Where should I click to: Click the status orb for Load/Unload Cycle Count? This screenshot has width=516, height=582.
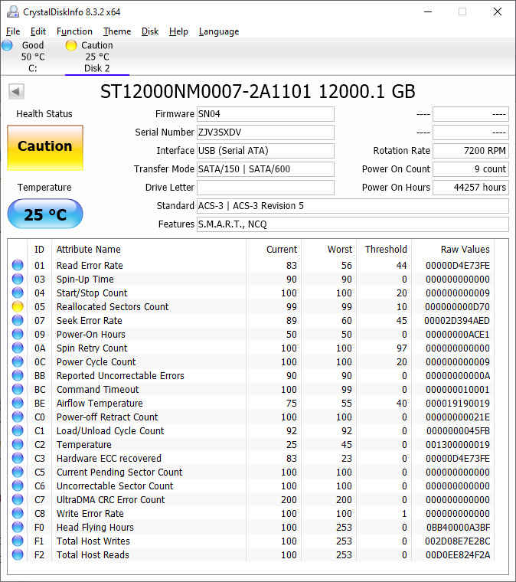18,430
